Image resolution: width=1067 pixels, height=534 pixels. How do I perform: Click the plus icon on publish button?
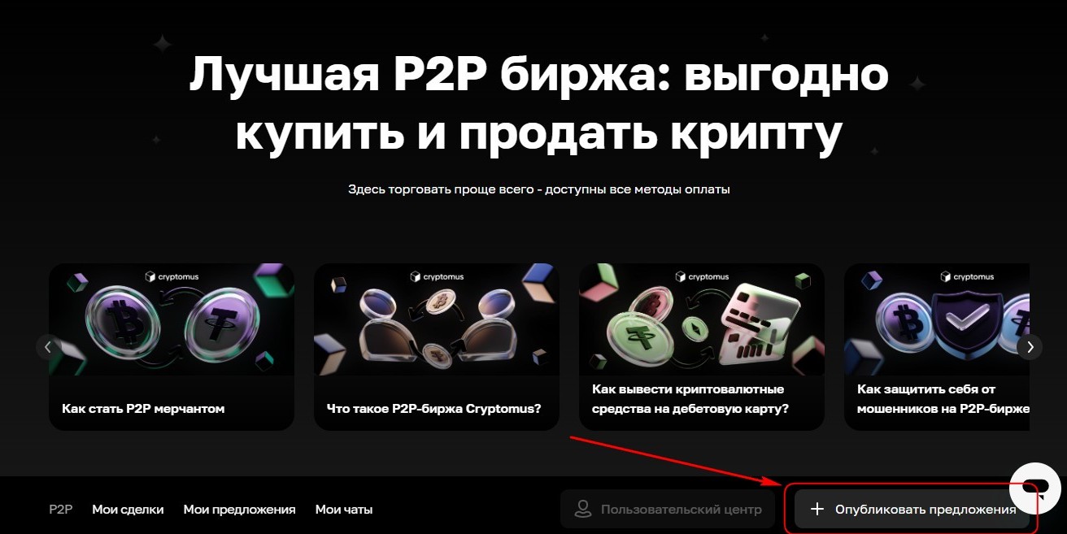click(x=818, y=510)
